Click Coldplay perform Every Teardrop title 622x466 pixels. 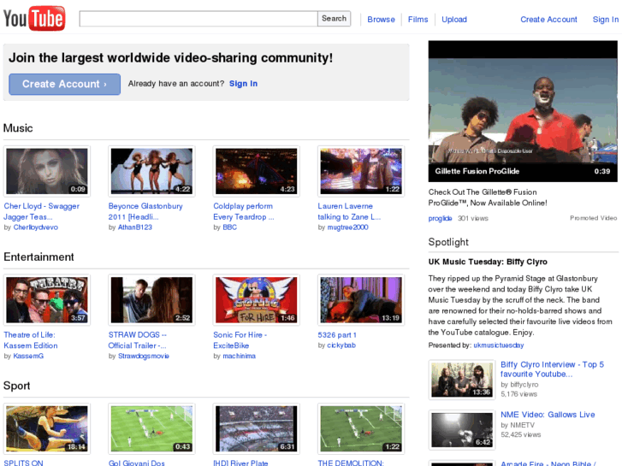click(x=244, y=211)
